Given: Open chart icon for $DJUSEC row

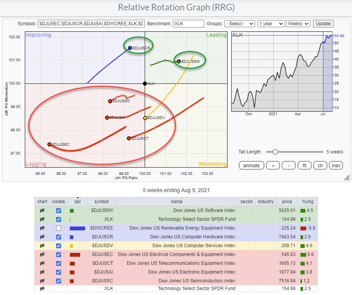Looking at the screenshot, I should [x=42, y=254].
